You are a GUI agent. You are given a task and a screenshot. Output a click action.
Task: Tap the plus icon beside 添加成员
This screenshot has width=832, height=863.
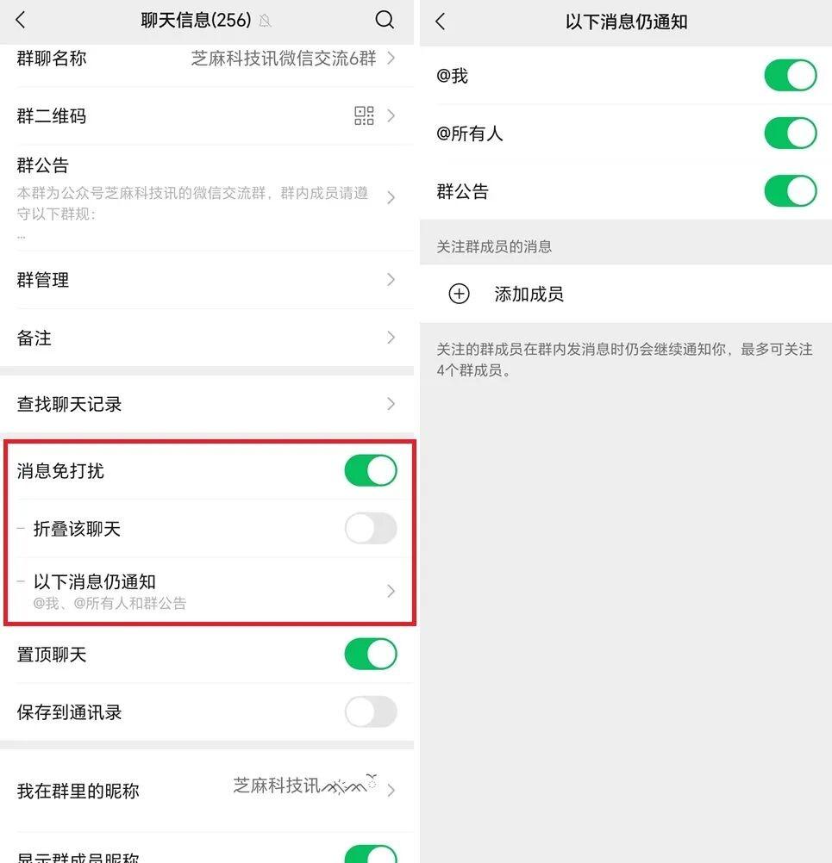coord(459,294)
